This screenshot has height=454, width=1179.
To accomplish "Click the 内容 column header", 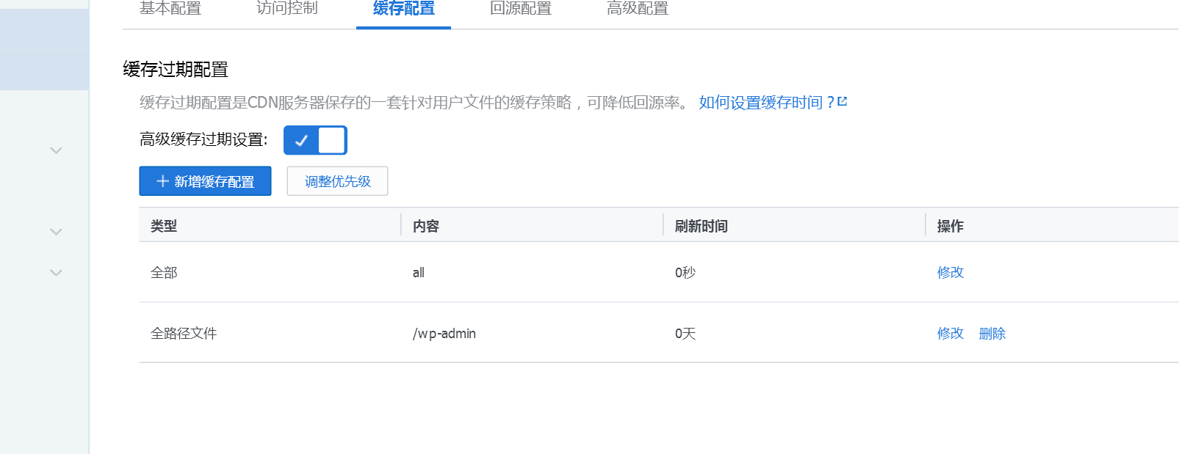I will click(426, 226).
